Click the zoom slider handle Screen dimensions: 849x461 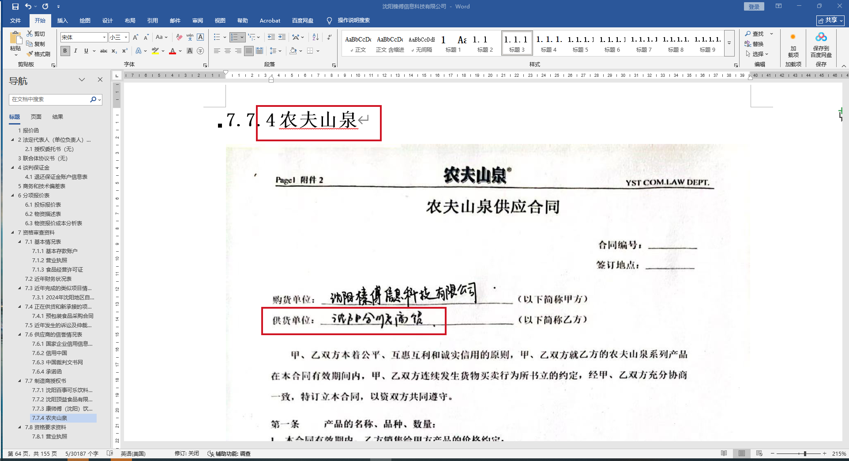coord(805,453)
